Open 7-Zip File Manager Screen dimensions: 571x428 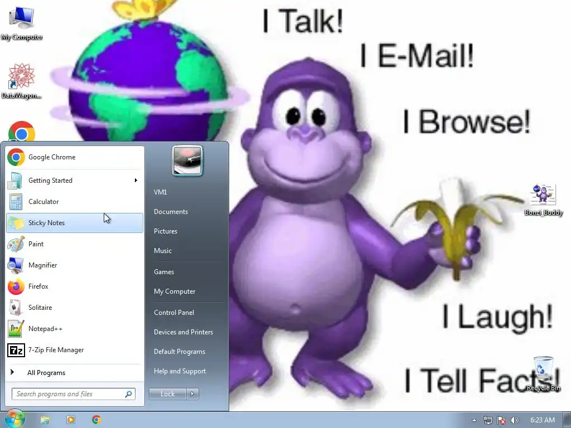point(75,350)
